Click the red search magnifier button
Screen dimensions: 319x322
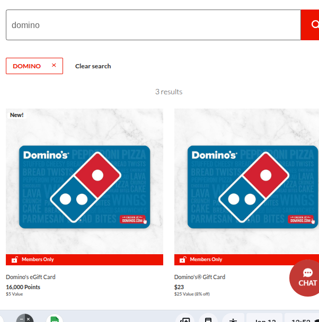coord(310,25)
